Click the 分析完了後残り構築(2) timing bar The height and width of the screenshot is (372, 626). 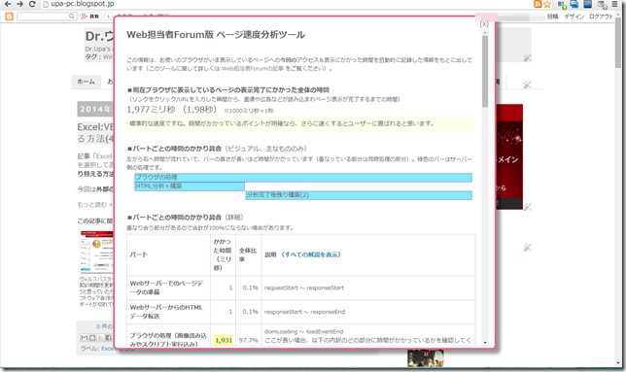click(359, 195)
